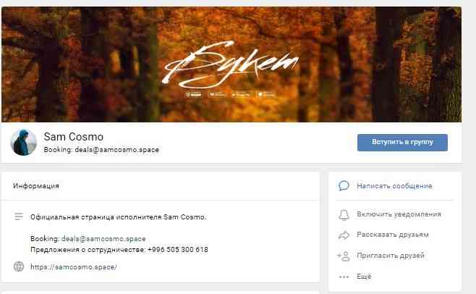Click the Booking status line under group name

click(x=101, y=150)
